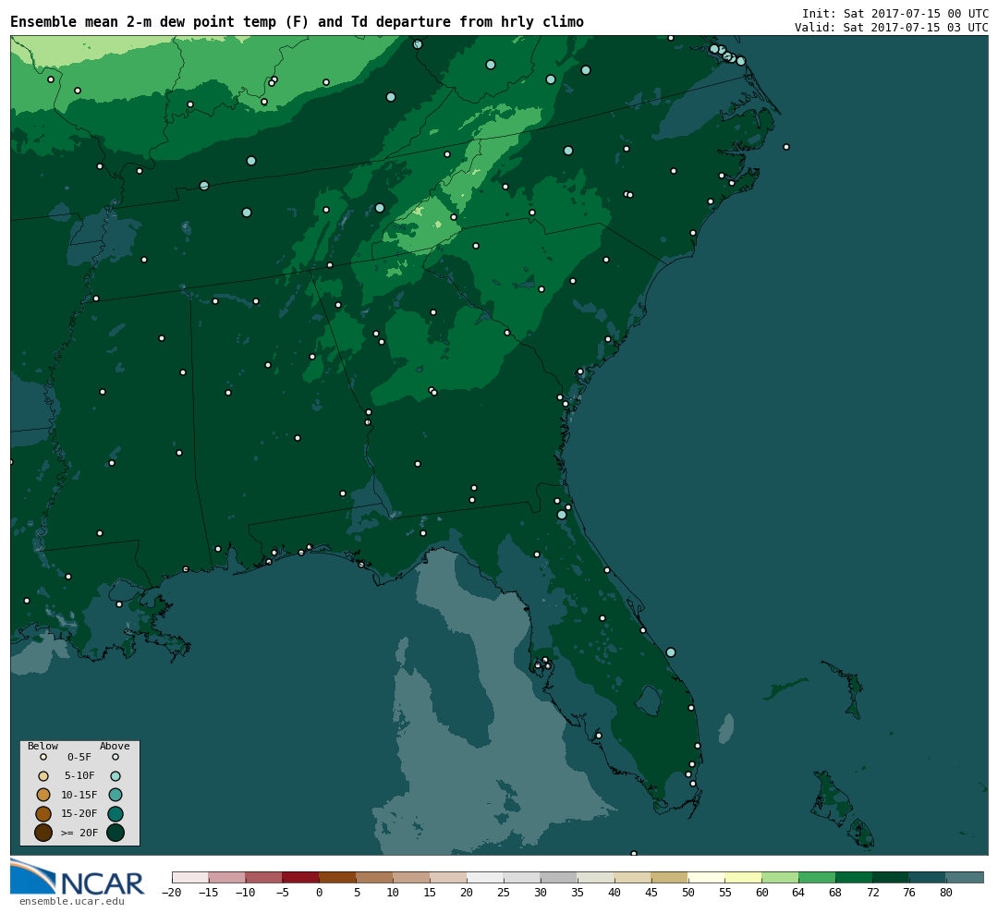The width and height of the screenshot is (998, 913).
Task: Click the colorbar tick label 64
Action: click(798, 893)
